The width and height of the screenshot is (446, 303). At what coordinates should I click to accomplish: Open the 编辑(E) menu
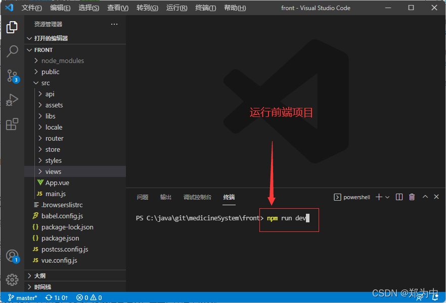click(x=60, y=8)
